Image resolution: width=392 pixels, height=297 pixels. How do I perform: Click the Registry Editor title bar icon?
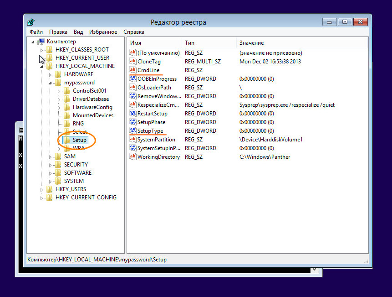coord(31,22)
